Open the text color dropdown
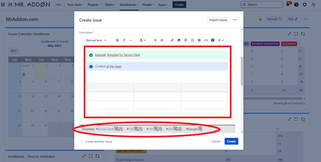Image resolution: width=321 pixels, height=162 pixels. tap(142, 40)
